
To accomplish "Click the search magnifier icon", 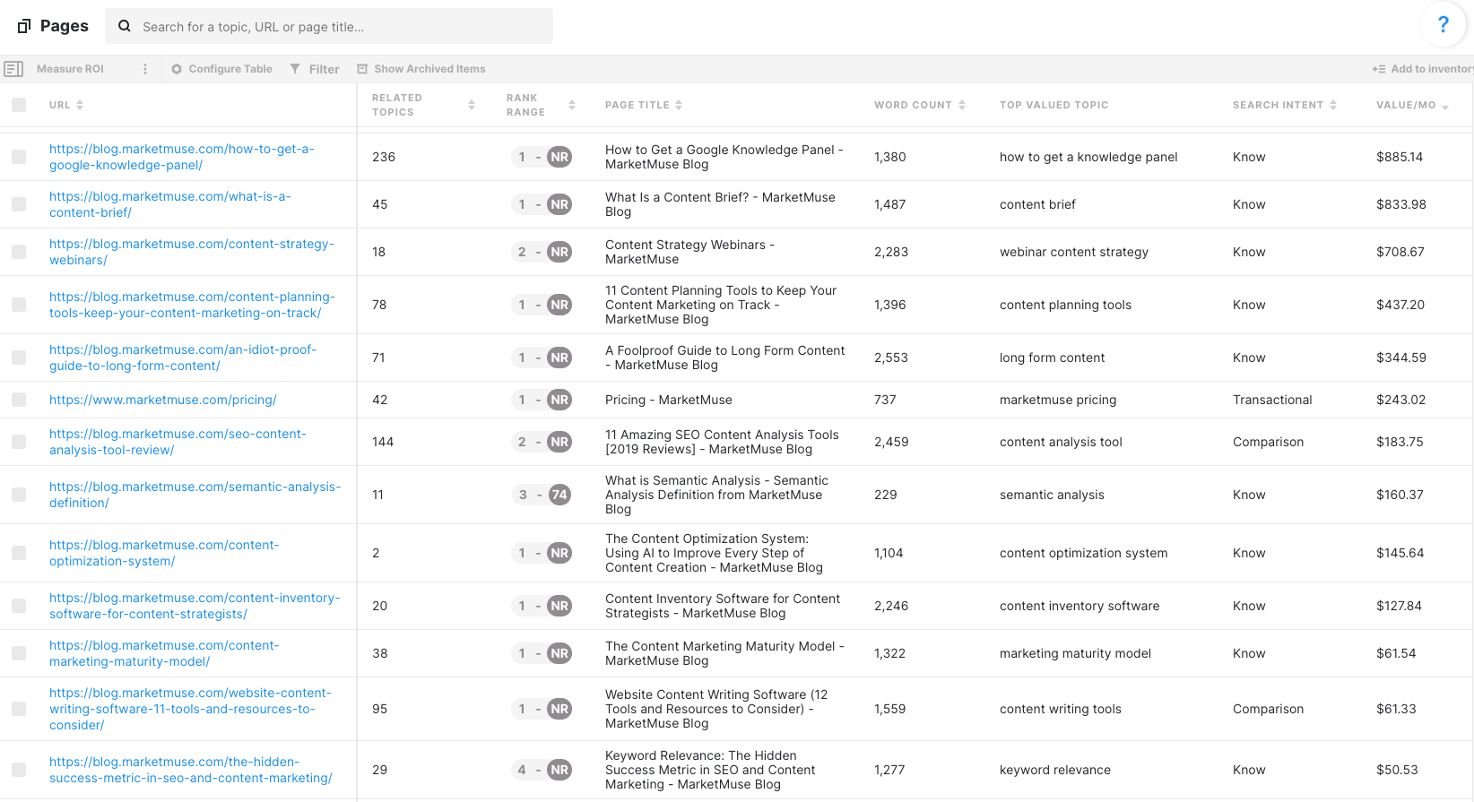I will pos(125,26).
